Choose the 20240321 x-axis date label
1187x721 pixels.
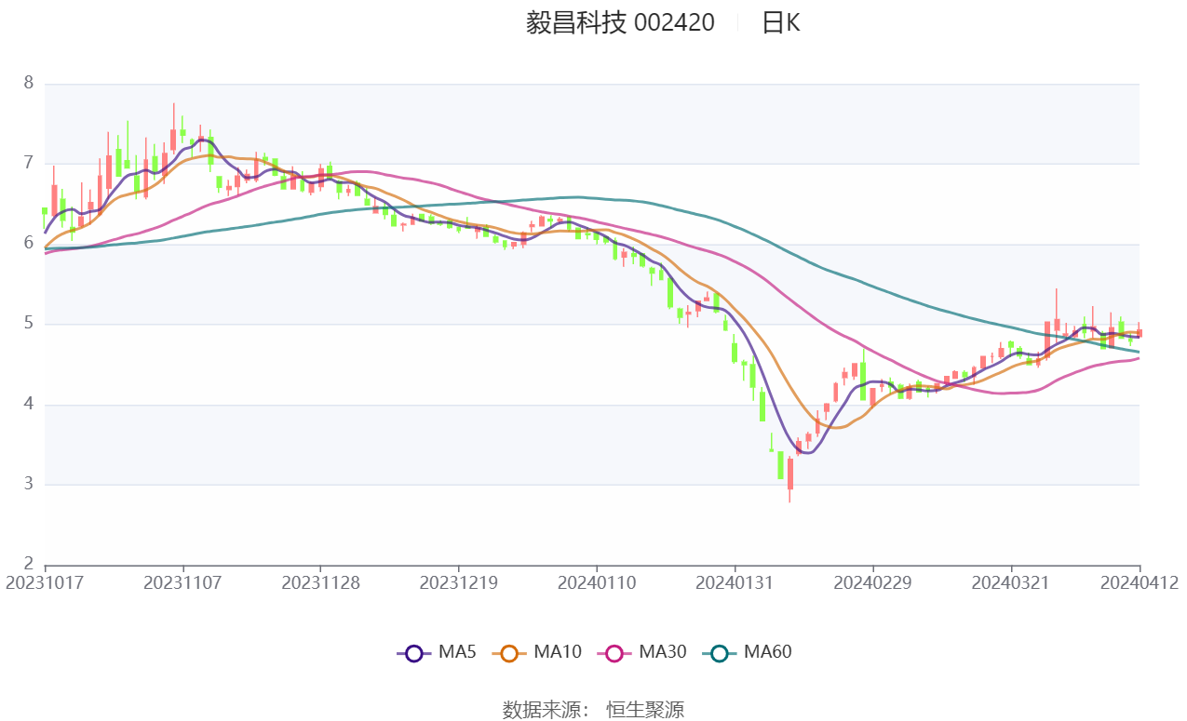(x=1010, y=583)
